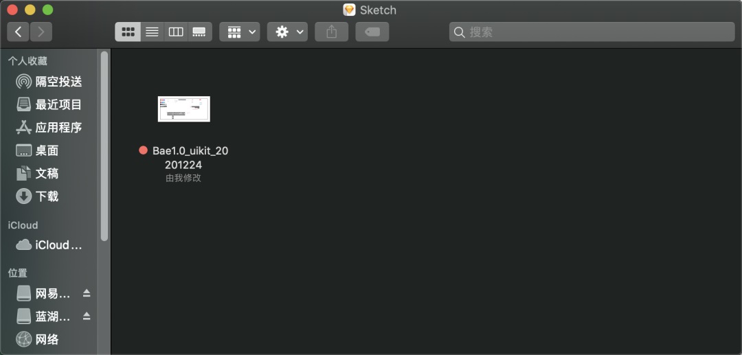
Task: Click the 个人收藏 favorites section header
Action: [27, 61]
